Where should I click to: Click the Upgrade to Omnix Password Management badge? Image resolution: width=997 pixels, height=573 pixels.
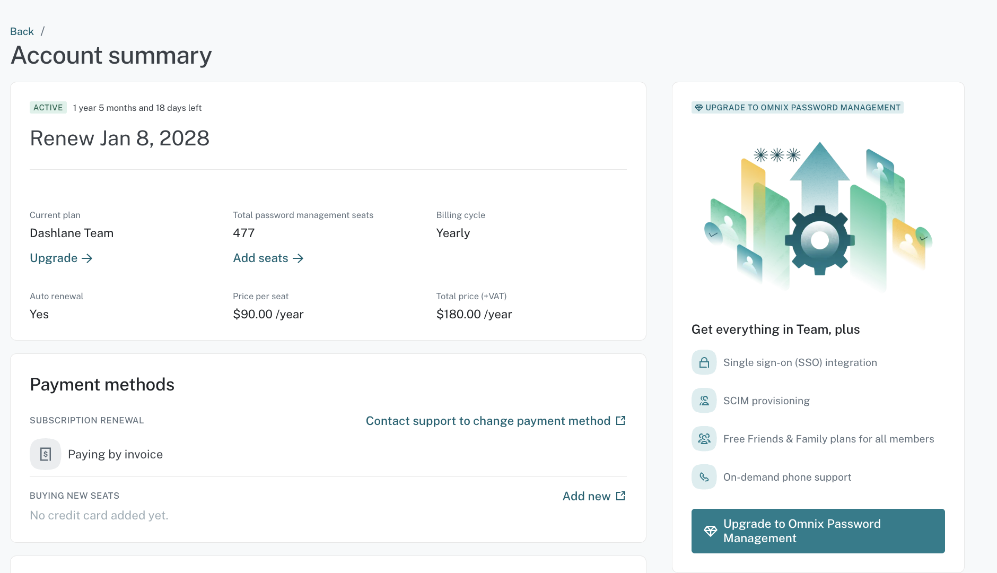[798, 108]
